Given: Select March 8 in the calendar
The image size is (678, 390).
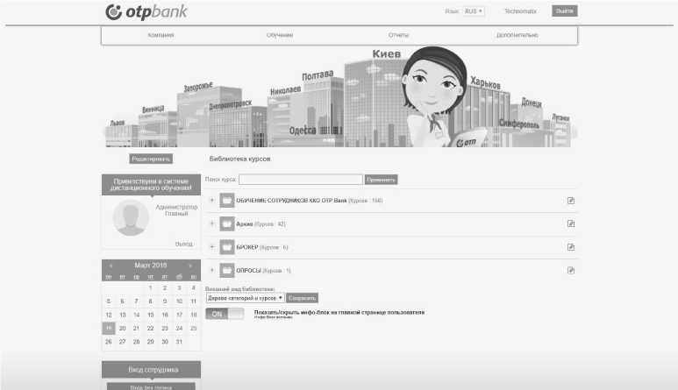Looking at the screenshot, I should 151,301.
